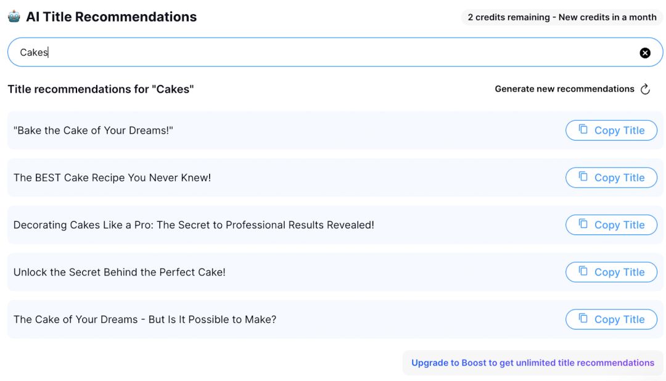
Task: Copy Title for The Cake of Your Dreams question
Action: [x=611, y=319]
